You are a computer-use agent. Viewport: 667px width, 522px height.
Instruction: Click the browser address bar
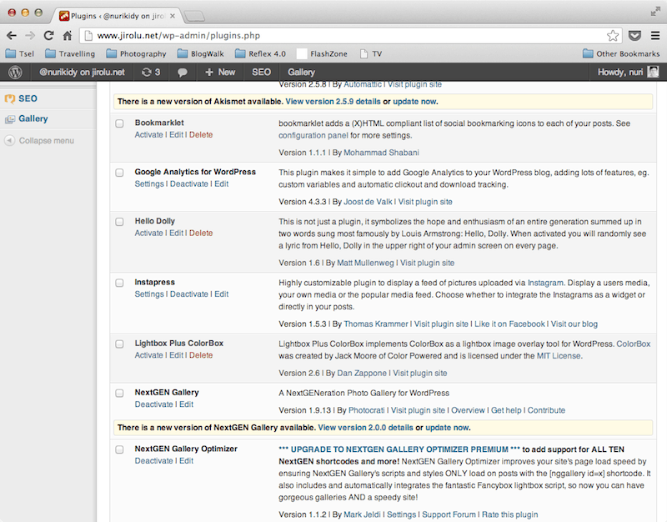point(342,36)
